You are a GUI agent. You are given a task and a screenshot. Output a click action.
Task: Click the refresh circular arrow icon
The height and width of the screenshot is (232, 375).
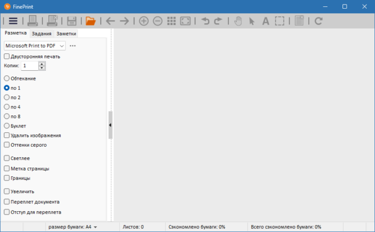(319, 21)
